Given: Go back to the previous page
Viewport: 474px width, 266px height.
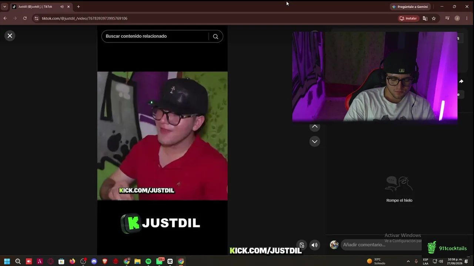Looking at the screenshot, I should 5,18.
